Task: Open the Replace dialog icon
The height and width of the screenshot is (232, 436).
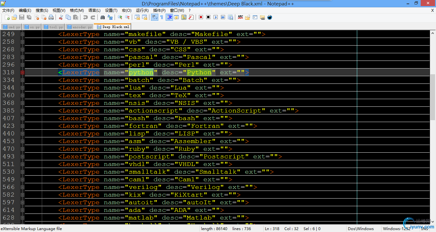Action: pos(110,17)
